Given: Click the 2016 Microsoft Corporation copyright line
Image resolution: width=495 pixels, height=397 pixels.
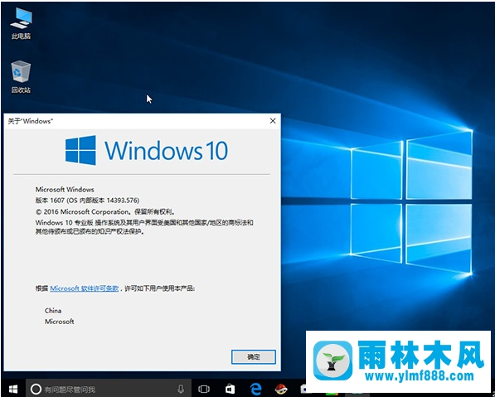Looking at the screenshot, I should click(x=105, y=211).
